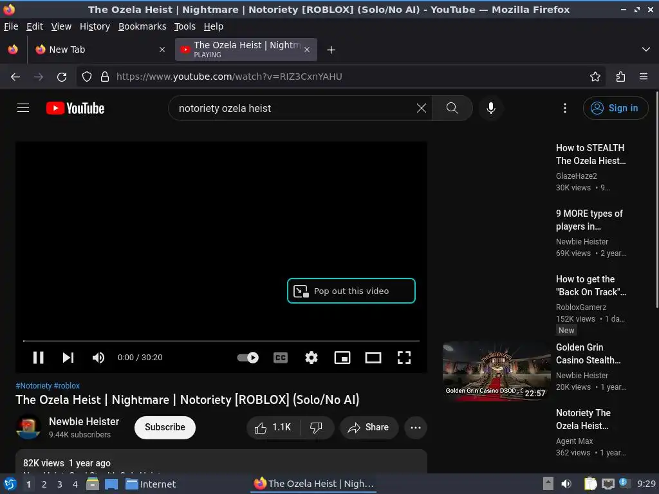Open 'Notoriety The Ozela Heist' by Agent Max
Viewport: 659px width, 494px height.
tap(583, 419)
